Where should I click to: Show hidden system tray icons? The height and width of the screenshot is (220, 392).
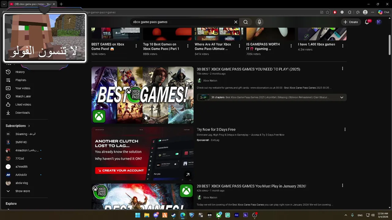tap(346, 215)
